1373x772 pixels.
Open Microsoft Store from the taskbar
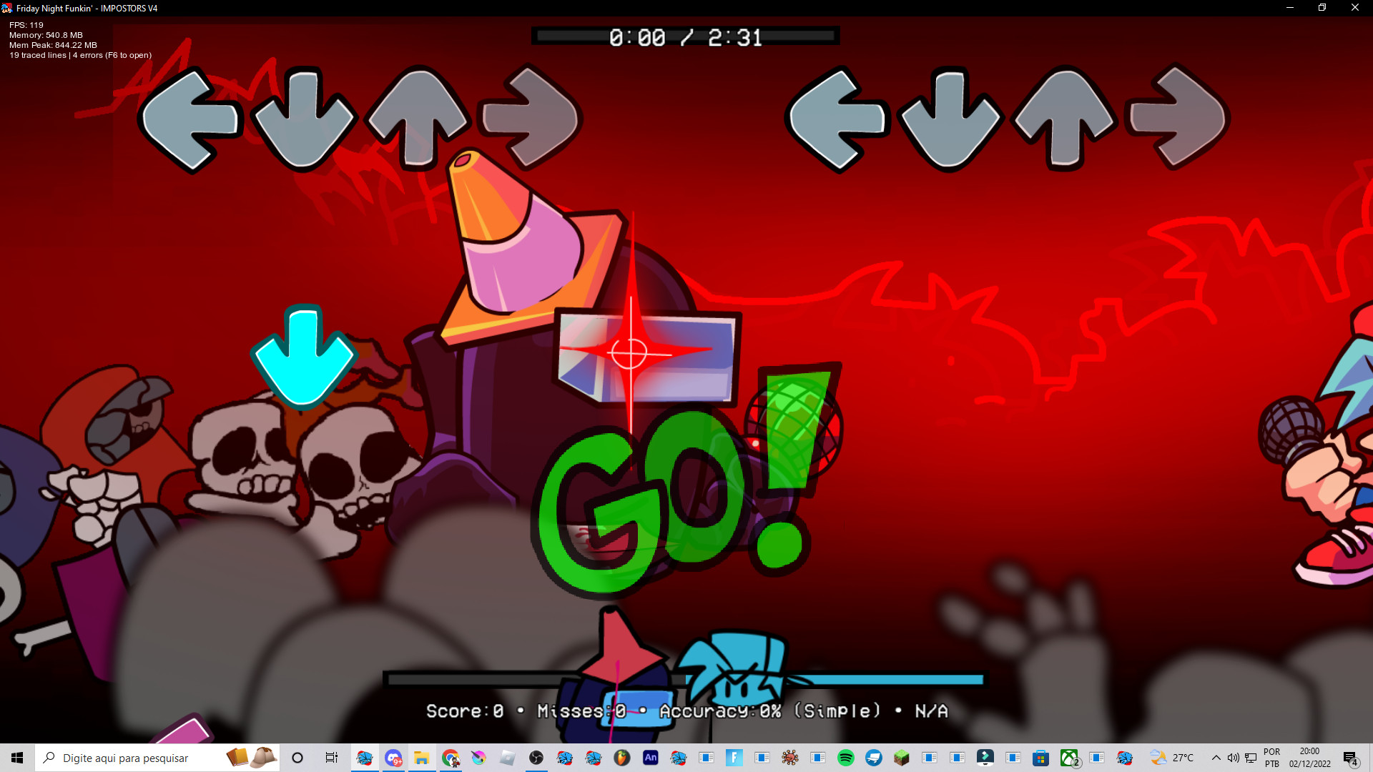[x=1041, y=758]
